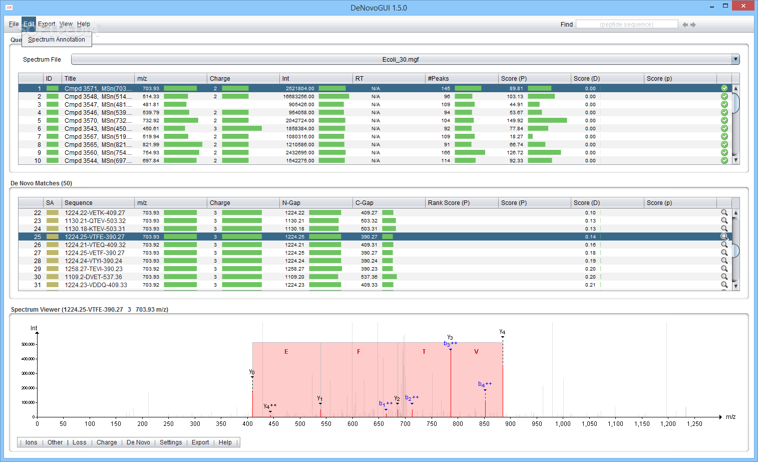Open the Export menu in menu bar
Image resolution: width=758 pixels, height=462 pixels.
[47, 24]
